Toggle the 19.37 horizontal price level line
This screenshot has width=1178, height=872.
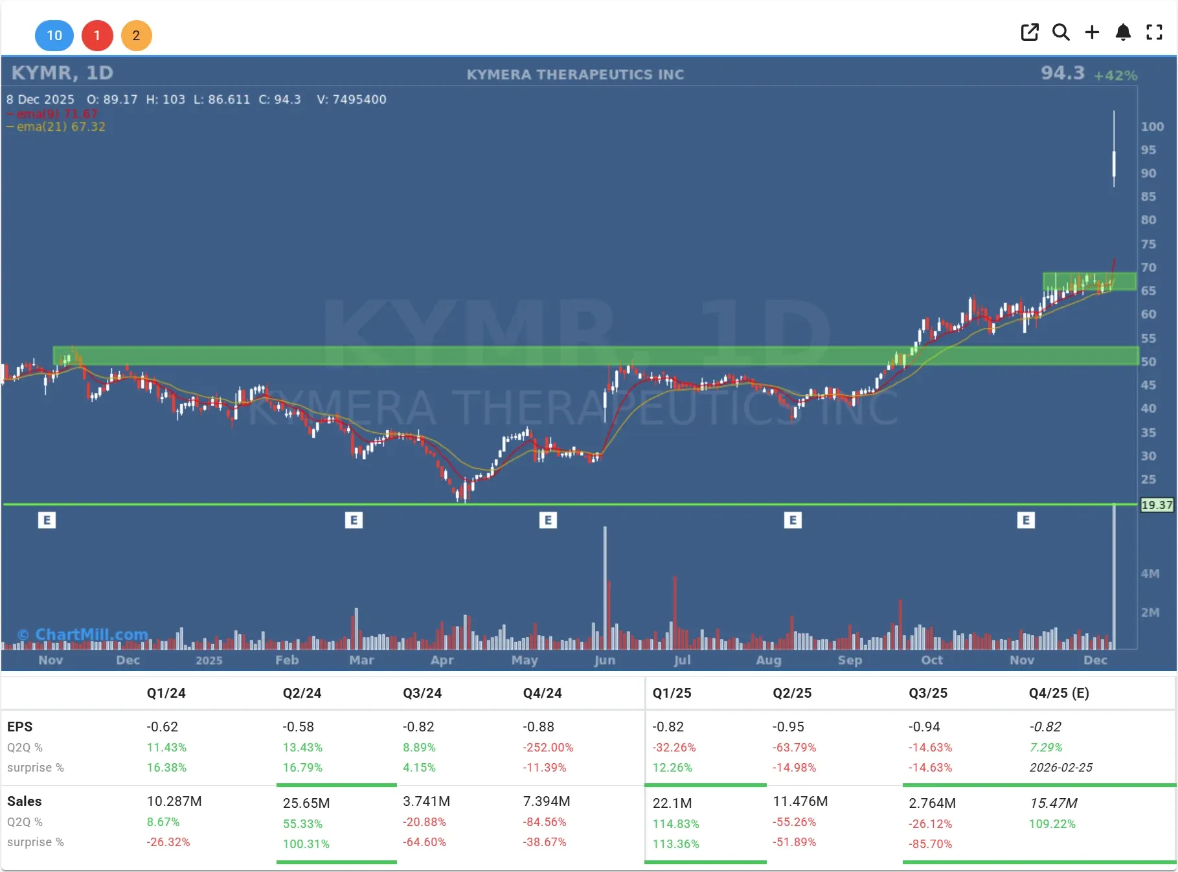click(1157, 505)
